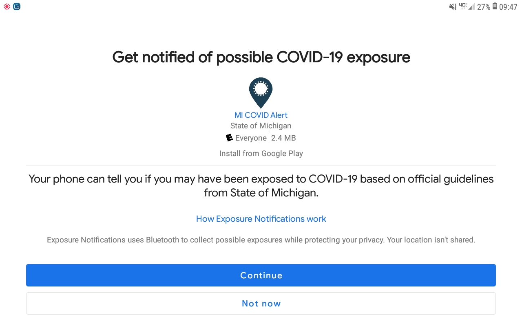Tap the Bluetooth privacy description text
The image size is (522, 326).
pos(261,240)
